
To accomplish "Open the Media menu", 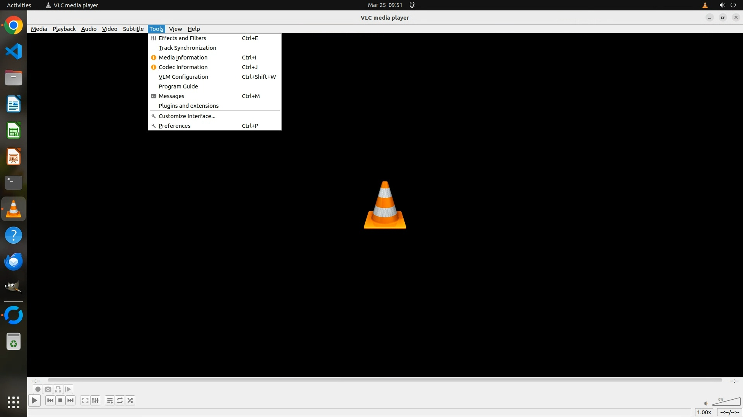I will point(39,29).
